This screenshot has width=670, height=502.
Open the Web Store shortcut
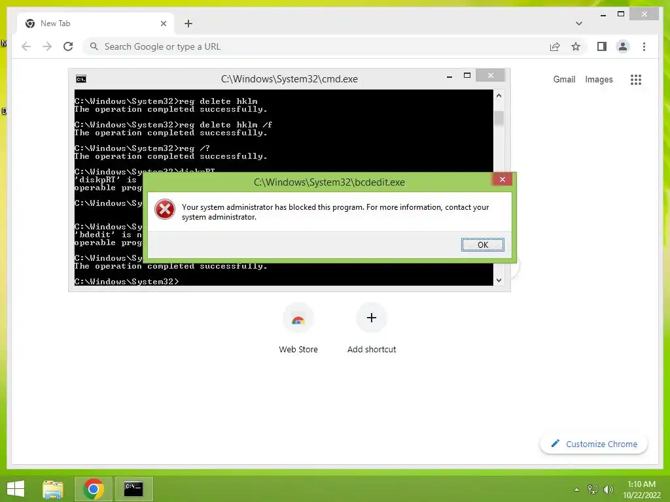(x=298, y=329)
